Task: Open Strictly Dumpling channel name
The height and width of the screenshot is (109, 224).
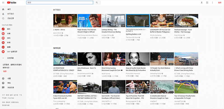Action: point(156,35)
